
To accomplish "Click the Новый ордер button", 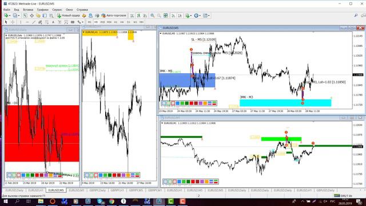I will [x=69, y=15].
